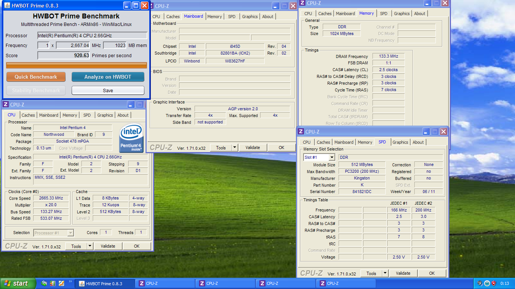Click the Processor name field in HWBOT Prime
515x289 pixels.
tap(92, 35)
